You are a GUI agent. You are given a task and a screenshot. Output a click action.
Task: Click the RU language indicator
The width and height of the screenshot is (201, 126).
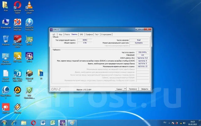(165, 123)
